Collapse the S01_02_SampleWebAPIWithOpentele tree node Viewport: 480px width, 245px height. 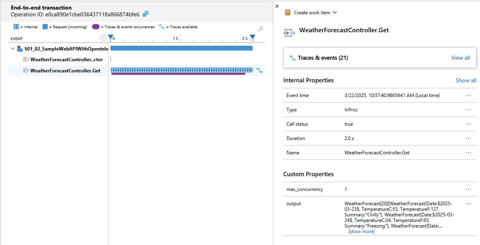click(13, 49)
